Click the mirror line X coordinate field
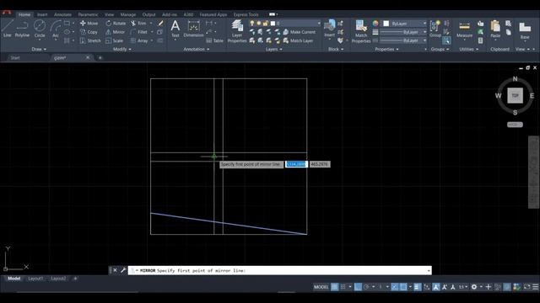This screenshot has height=303, width=540. [x=296, y=164]
